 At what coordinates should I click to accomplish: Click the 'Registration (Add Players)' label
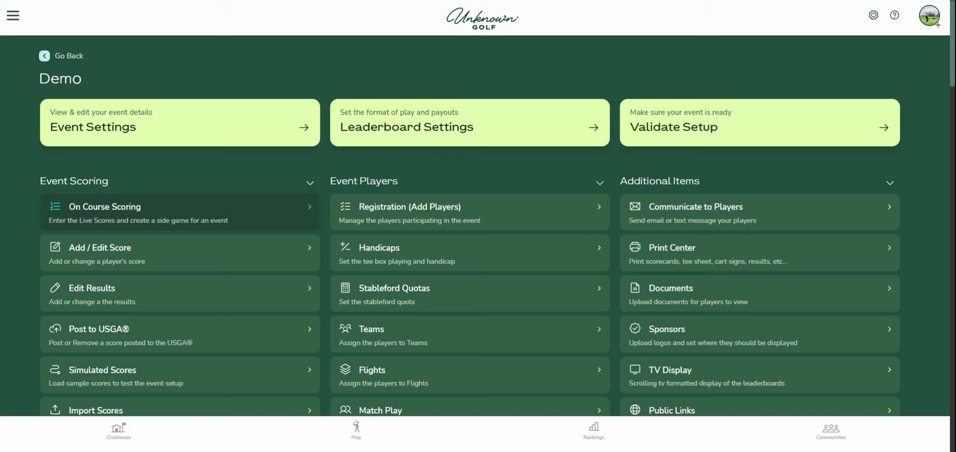(410, 207)
